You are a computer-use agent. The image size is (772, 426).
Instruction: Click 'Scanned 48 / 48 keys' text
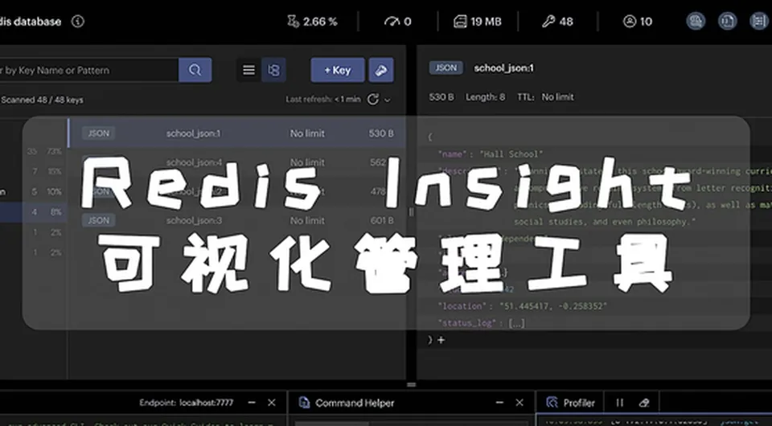point(43,100)
